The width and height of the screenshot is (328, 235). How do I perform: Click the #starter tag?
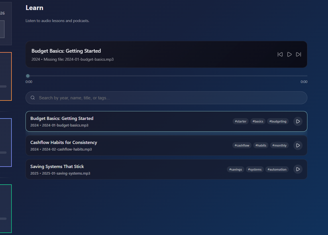241,121
